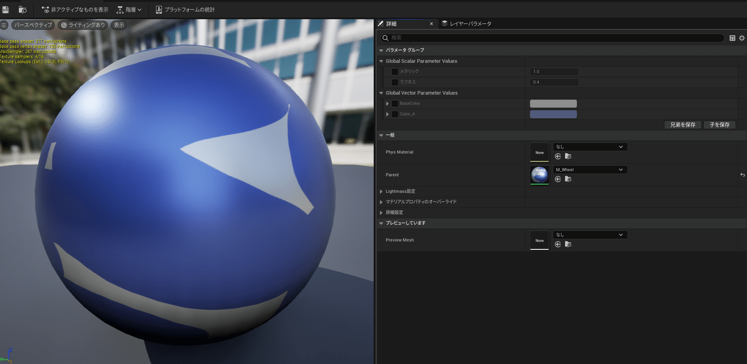Reset Parent property to default arrow

pyautogui.click(x=743, y=175)
